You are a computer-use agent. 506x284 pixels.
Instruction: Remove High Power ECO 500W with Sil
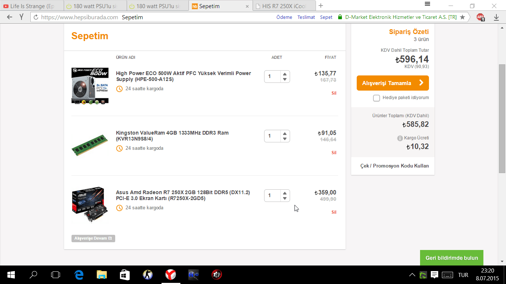click(334, 93)
